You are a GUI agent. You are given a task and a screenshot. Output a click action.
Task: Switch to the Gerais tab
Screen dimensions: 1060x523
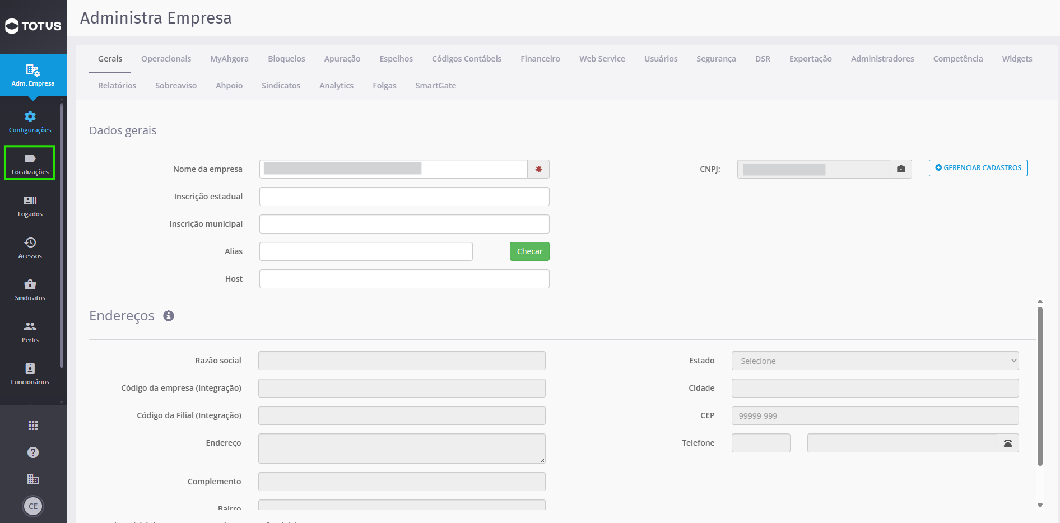[110, 59]
